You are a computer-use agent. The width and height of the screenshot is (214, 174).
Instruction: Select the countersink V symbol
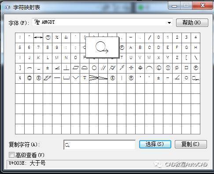[x=75, y=78]
